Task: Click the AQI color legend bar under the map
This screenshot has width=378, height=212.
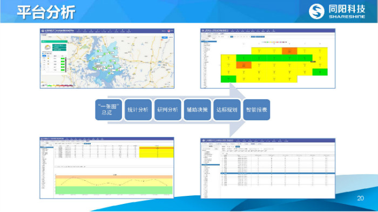Action: coord(60,86)
